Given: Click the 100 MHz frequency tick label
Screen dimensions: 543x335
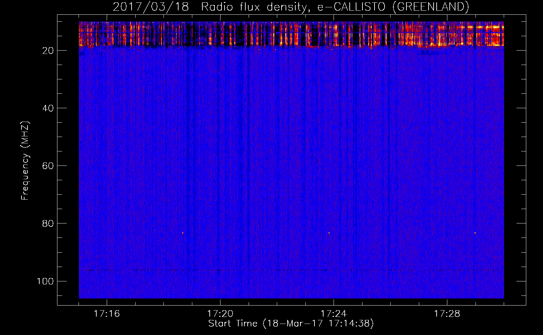Looking at the screenshot, I should point(45,281).
